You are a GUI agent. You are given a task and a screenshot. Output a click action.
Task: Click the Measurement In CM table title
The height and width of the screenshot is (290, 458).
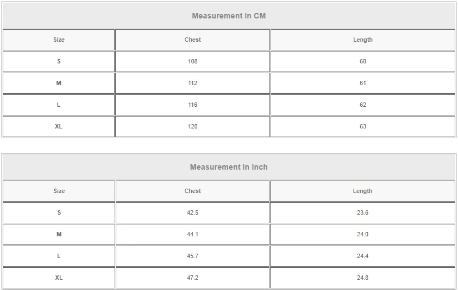click(229, 16)
